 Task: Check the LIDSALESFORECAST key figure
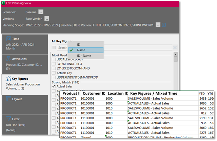(x=54, y=59)
